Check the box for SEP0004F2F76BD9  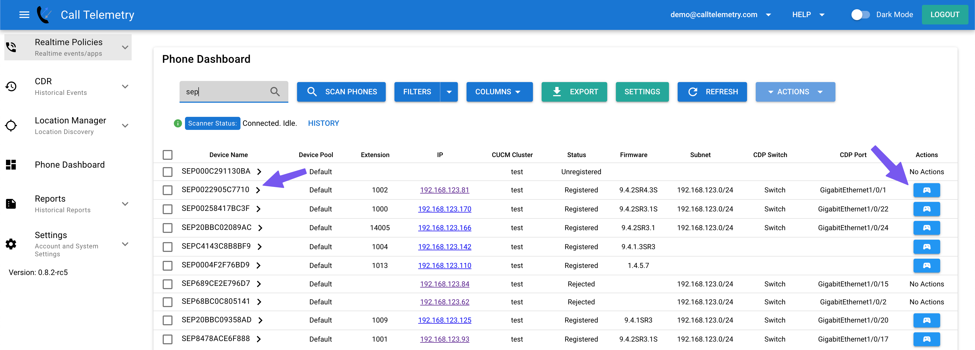point(167,266)
